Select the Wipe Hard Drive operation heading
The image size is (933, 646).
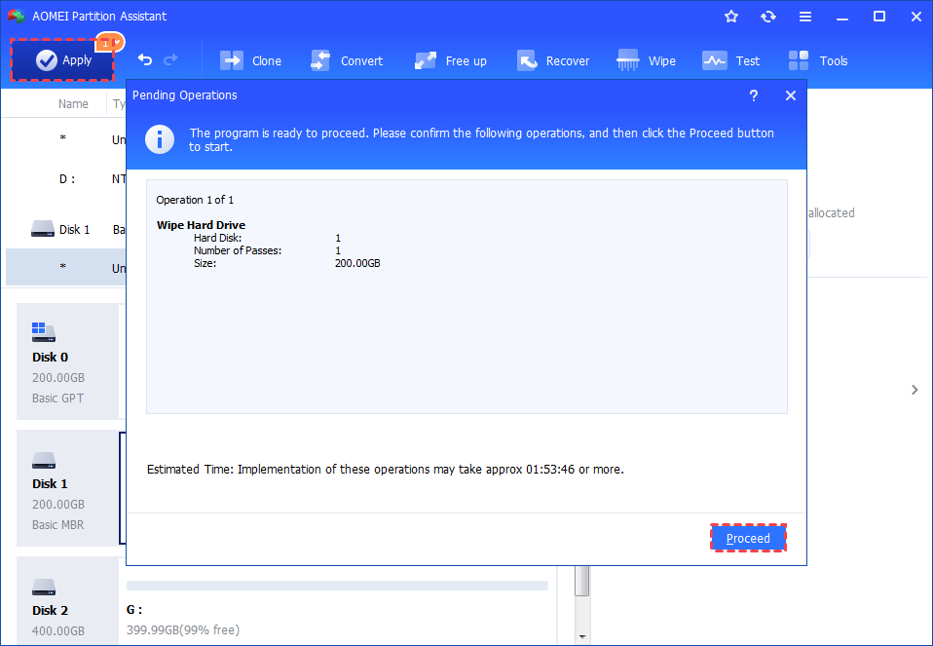pos(202,225)
